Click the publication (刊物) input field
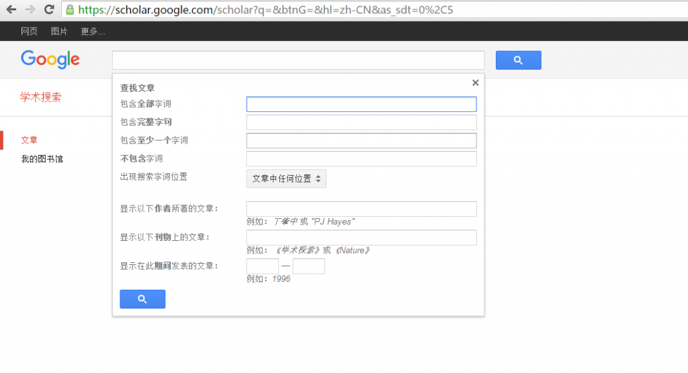Screen dimensions: 688x373 361,237
